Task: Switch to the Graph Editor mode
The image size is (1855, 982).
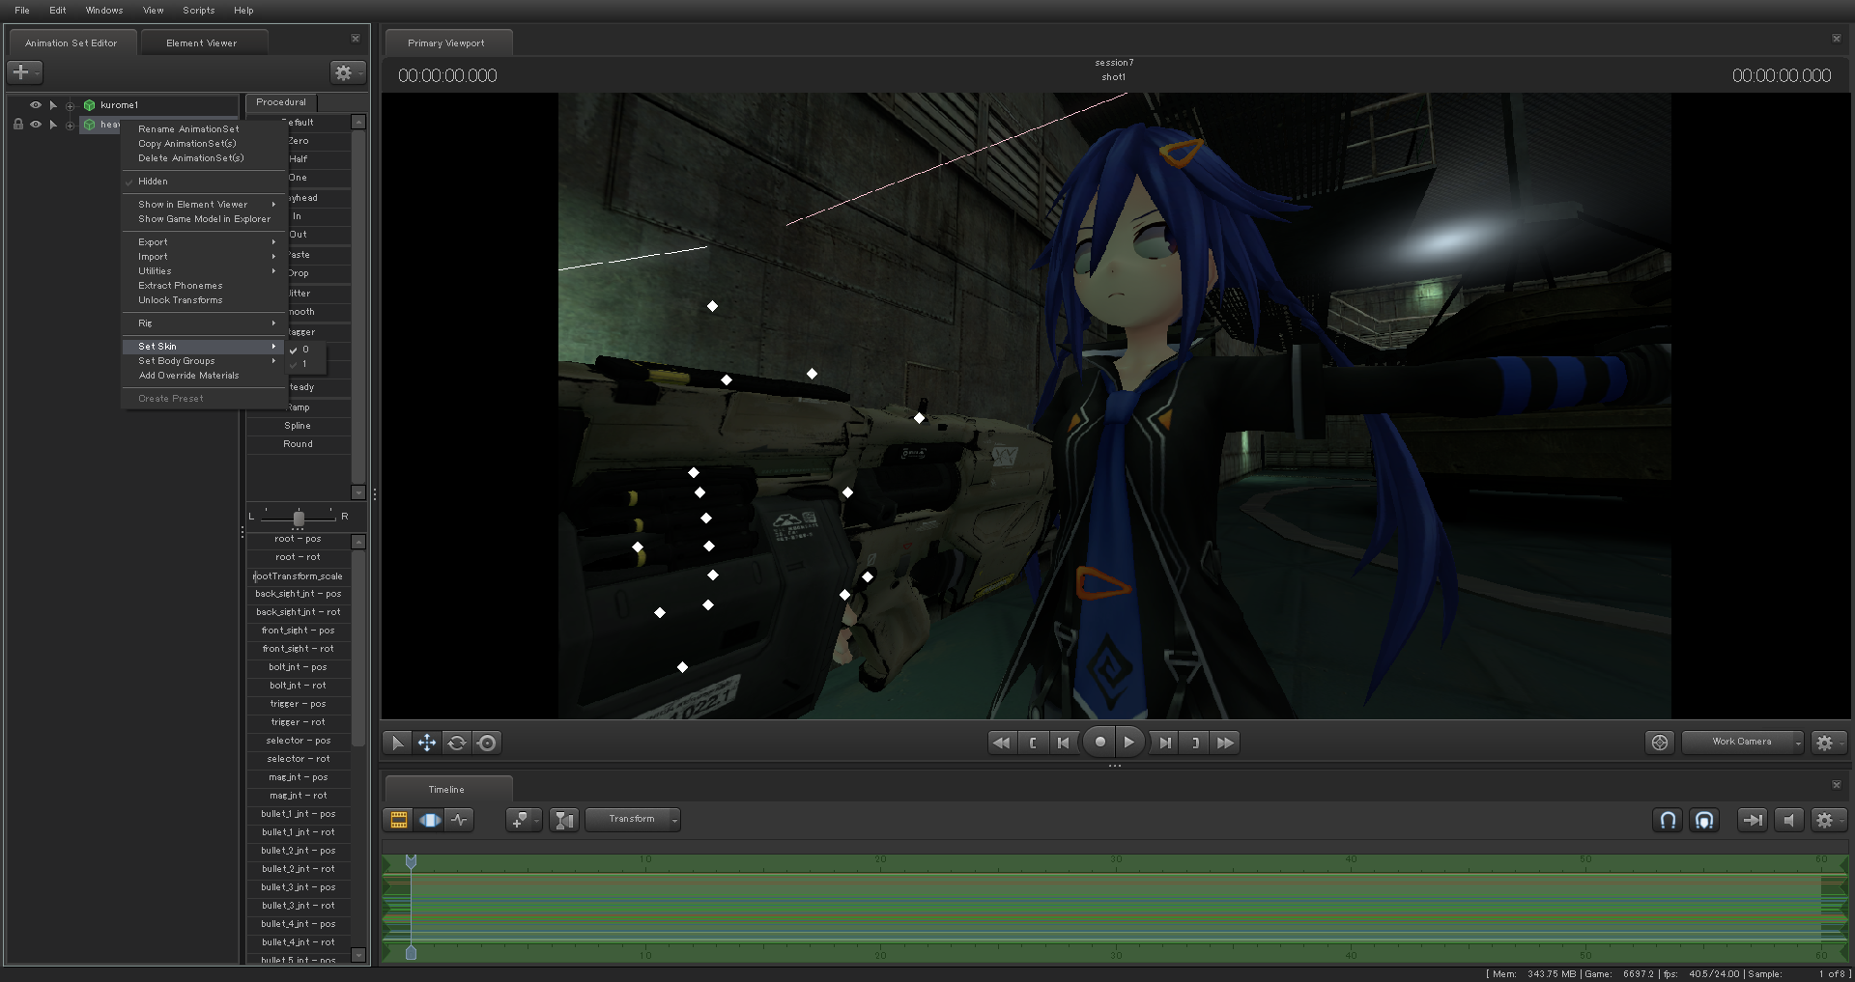Action: 459,820
